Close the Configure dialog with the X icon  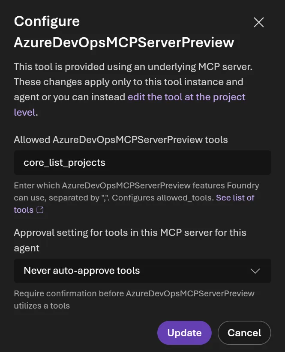259,23
